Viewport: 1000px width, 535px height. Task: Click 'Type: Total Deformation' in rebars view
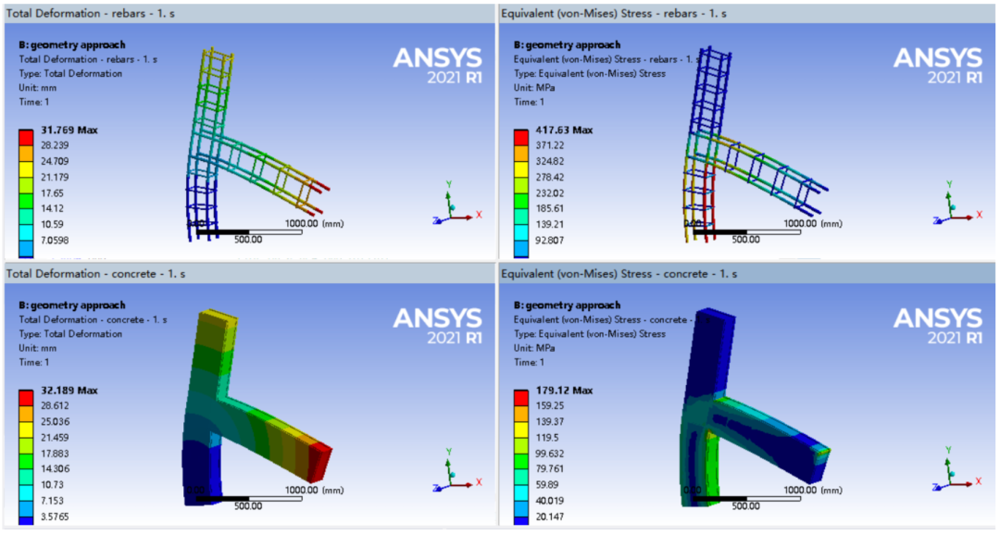(x=70, y=73)
